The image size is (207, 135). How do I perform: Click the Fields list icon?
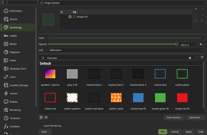click(6, 61)
